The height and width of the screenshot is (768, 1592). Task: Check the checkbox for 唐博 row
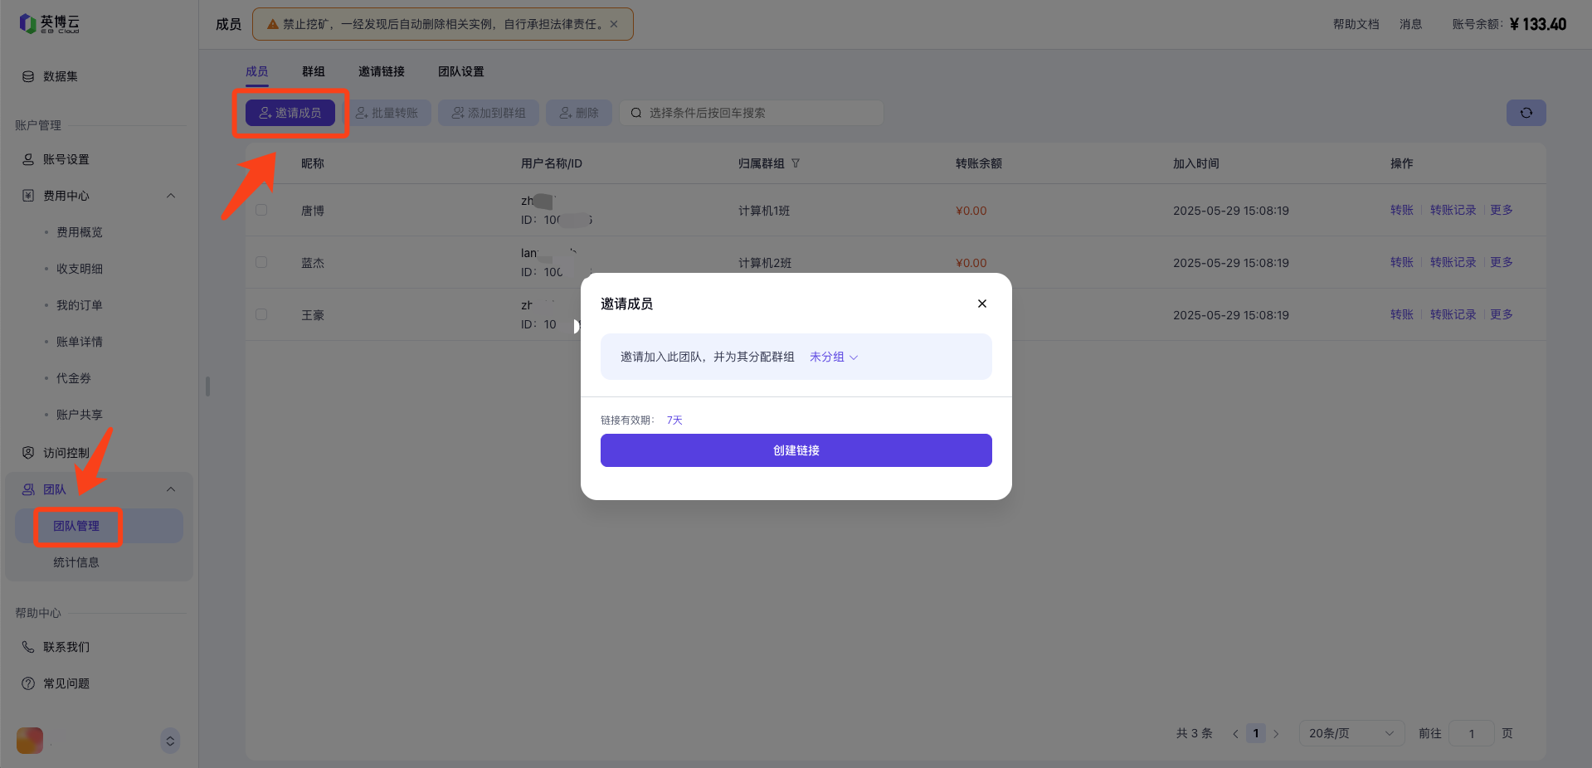(261, 210)
